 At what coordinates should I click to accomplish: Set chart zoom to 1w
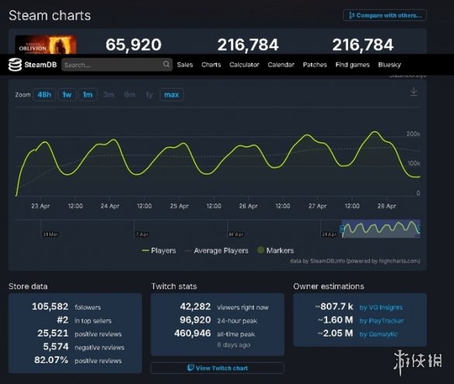click(67, 94)
